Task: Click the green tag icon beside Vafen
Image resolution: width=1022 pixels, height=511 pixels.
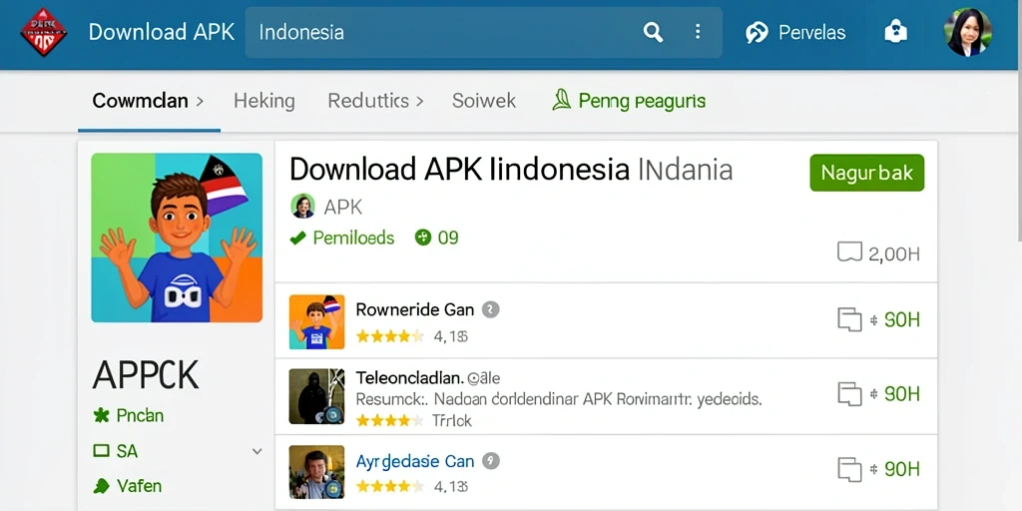Action: (101, 486)
